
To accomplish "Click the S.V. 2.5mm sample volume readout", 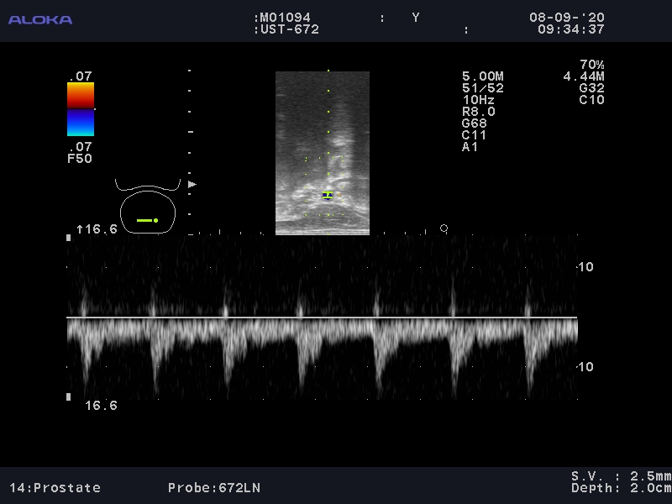I will click(x=621, y=476).
